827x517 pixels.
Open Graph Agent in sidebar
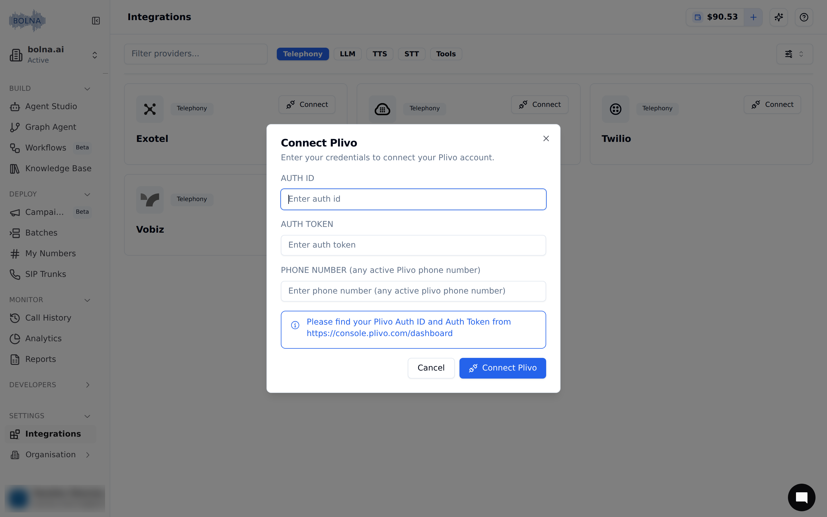click(51, 127)
